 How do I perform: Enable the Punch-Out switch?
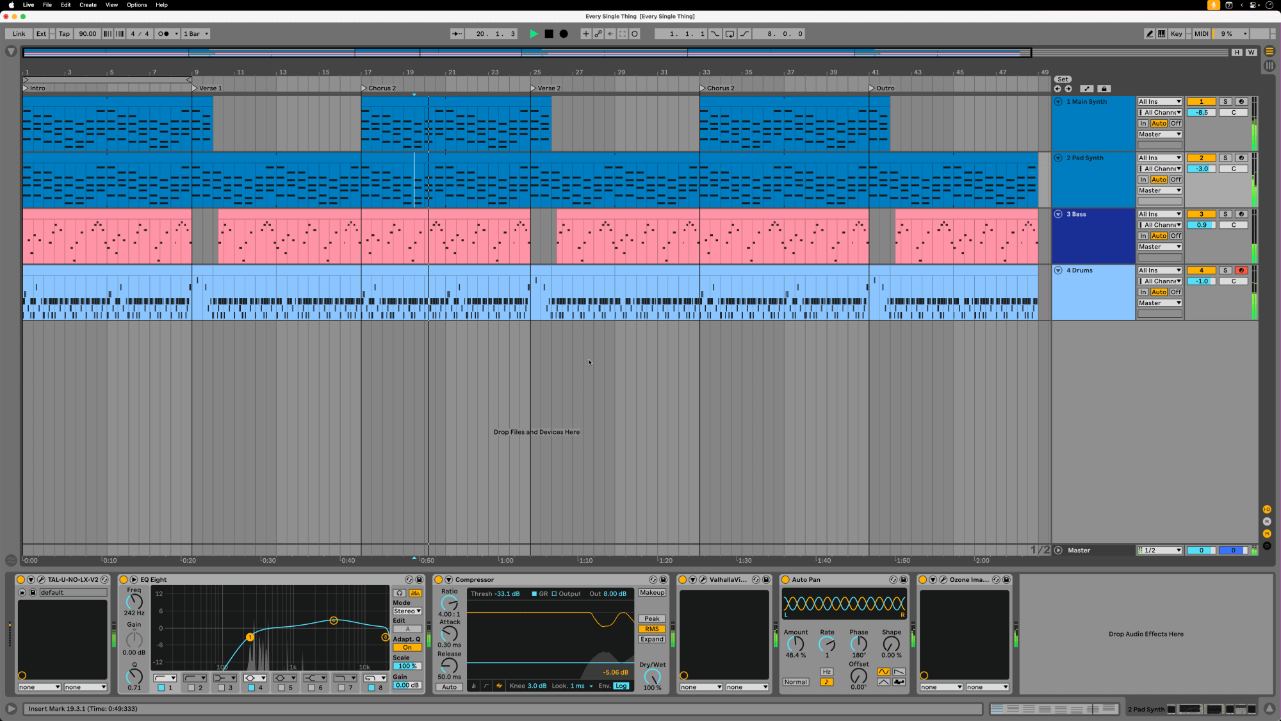tap(744, 34)
